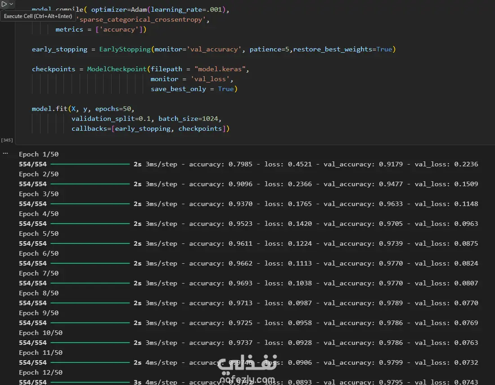
Task: Click the "model.keras" filepath string
Action: (x=220, y=69)
